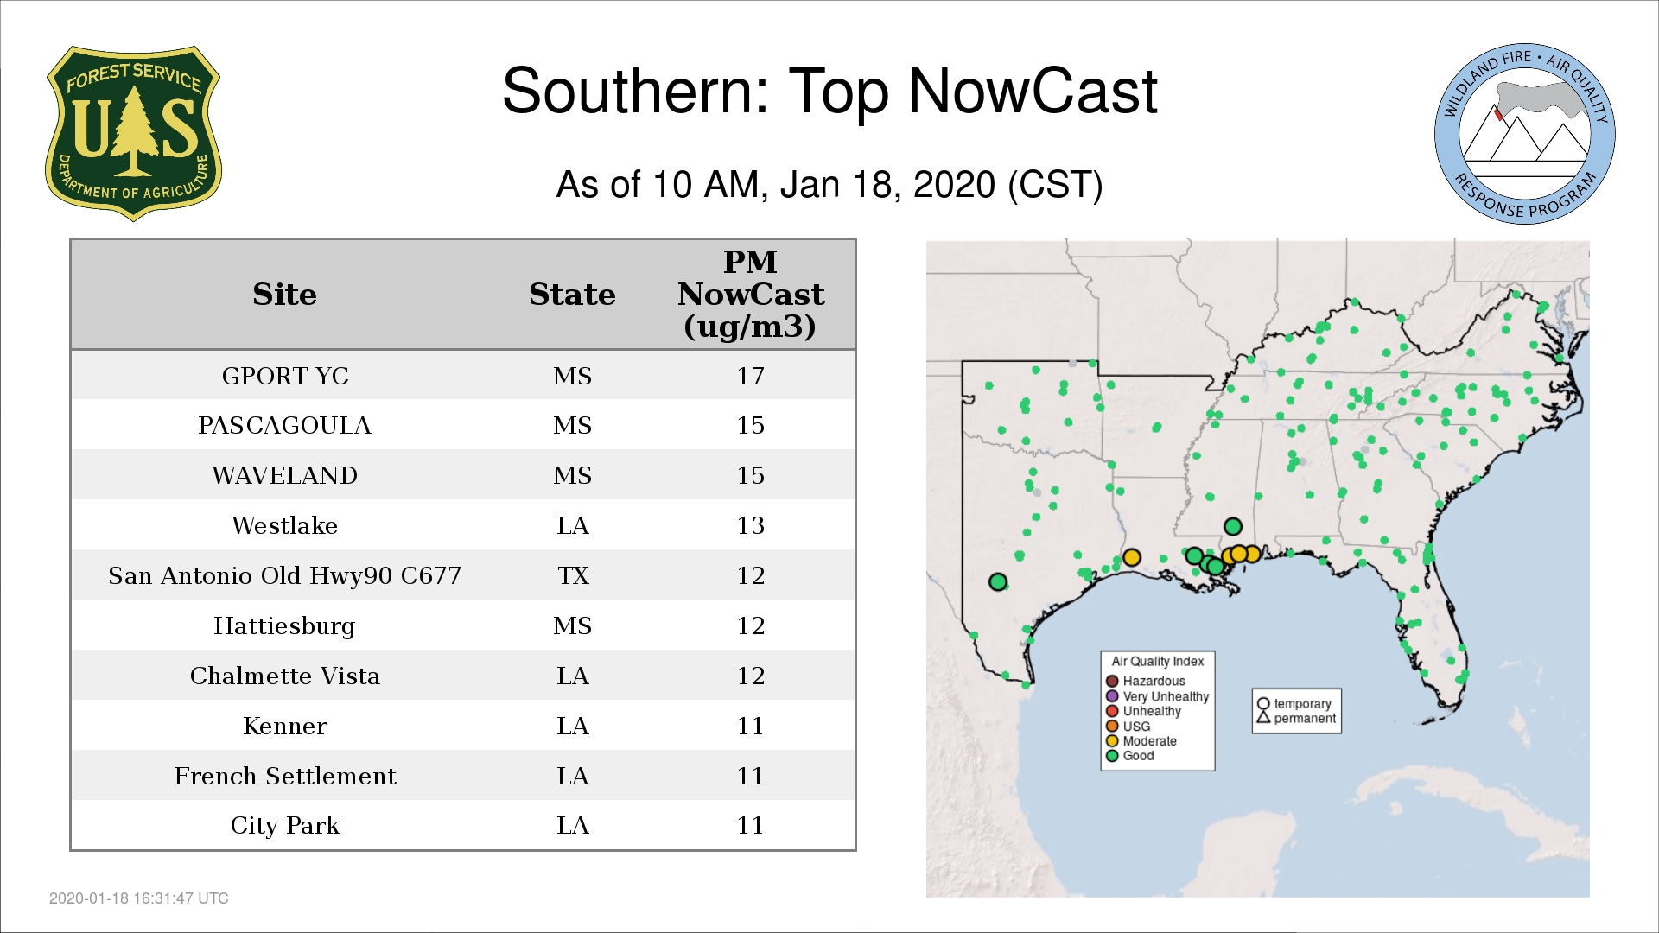Click the green Hattiesburg marker in Mississippi

click(x=1233, y=526)
